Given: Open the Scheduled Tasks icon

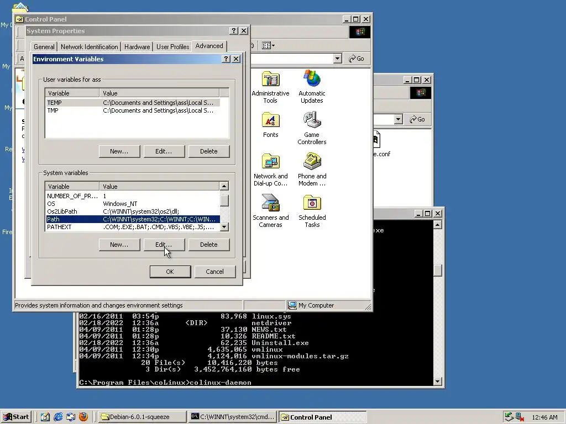Looking at the screenshot, I should (312, 203).
